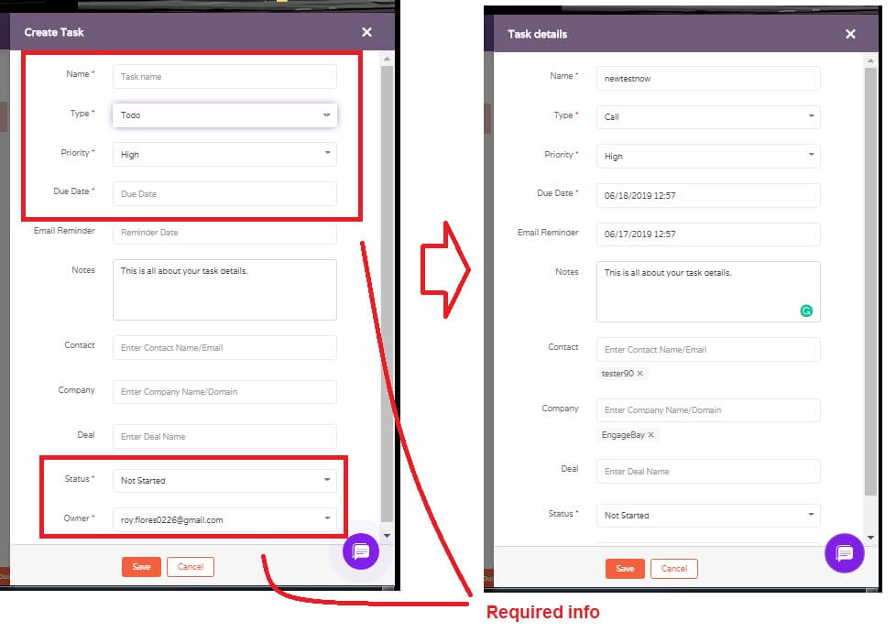Viewport: 896px width, 632px height.
Task: Click the Owner dropdown arrow in Create Task
Action: 326,519
